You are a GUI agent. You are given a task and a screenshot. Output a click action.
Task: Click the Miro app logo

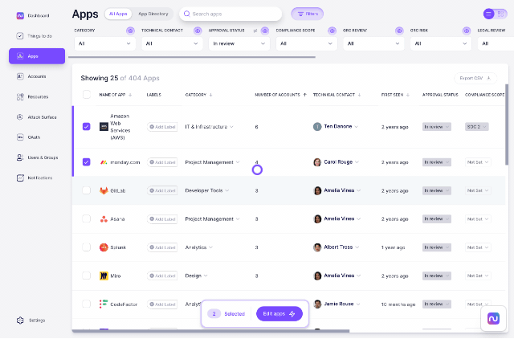point(104,276)
